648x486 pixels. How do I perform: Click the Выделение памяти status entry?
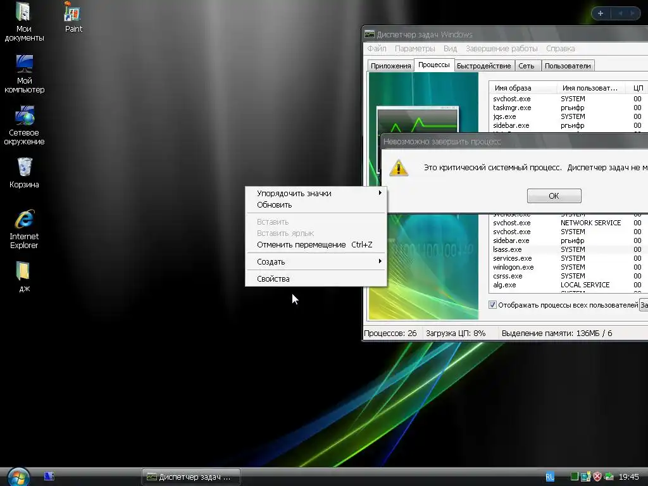557,333
